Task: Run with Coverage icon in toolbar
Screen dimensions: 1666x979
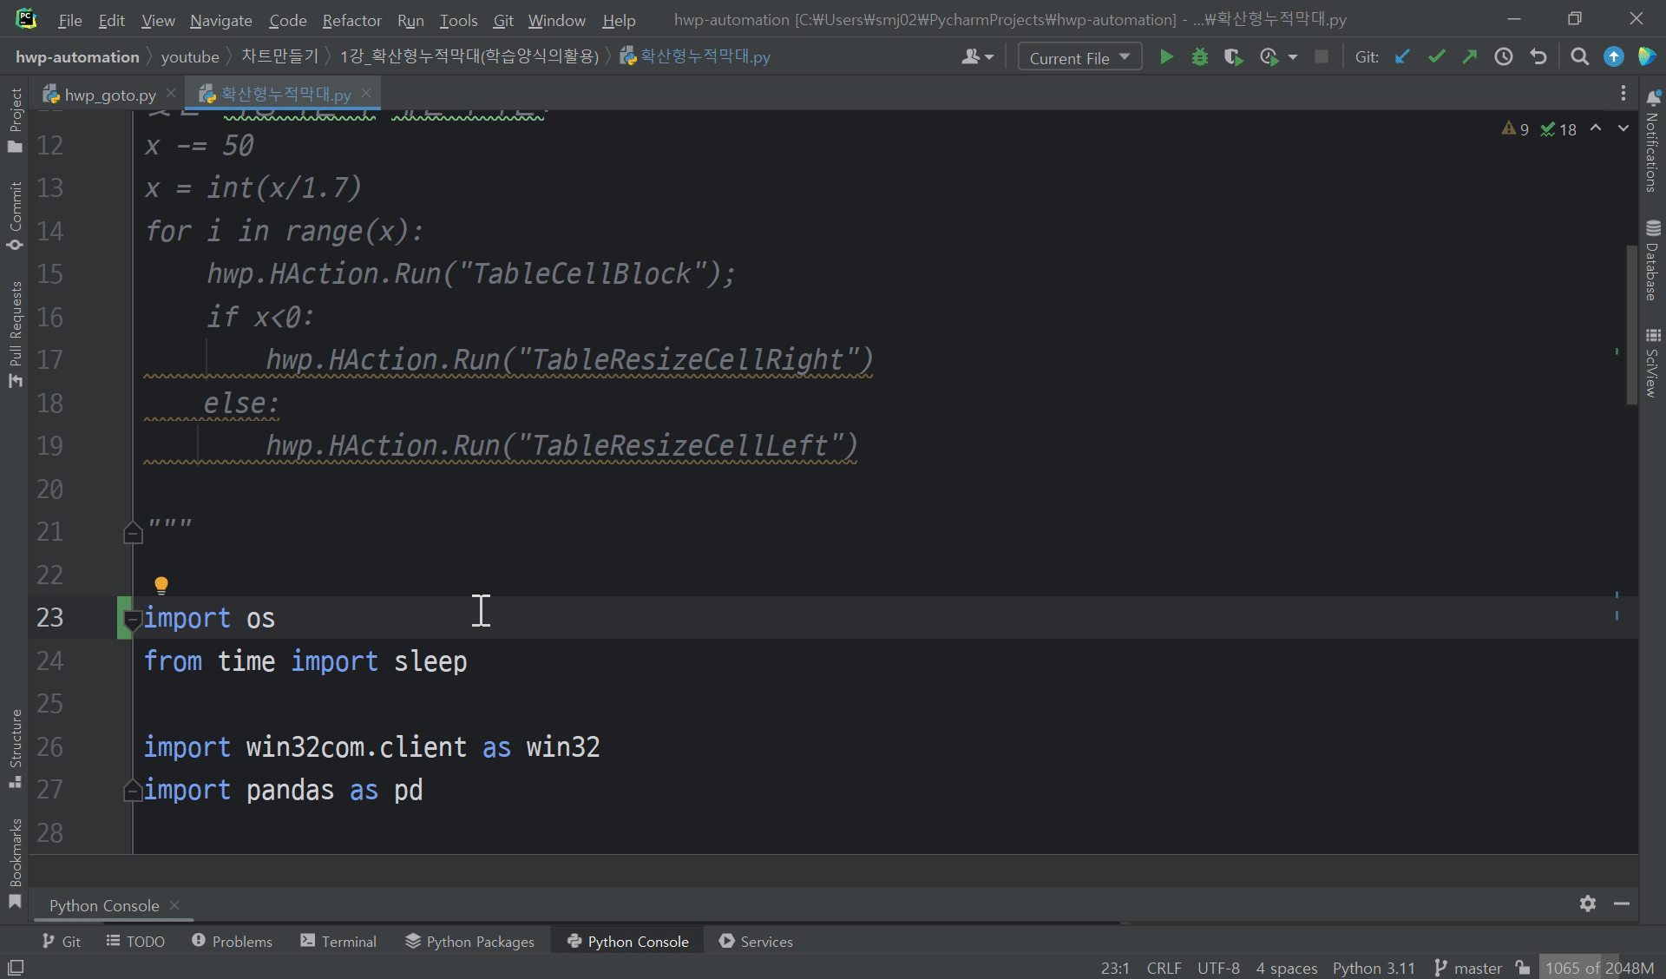Action: tap(1232, 57)
